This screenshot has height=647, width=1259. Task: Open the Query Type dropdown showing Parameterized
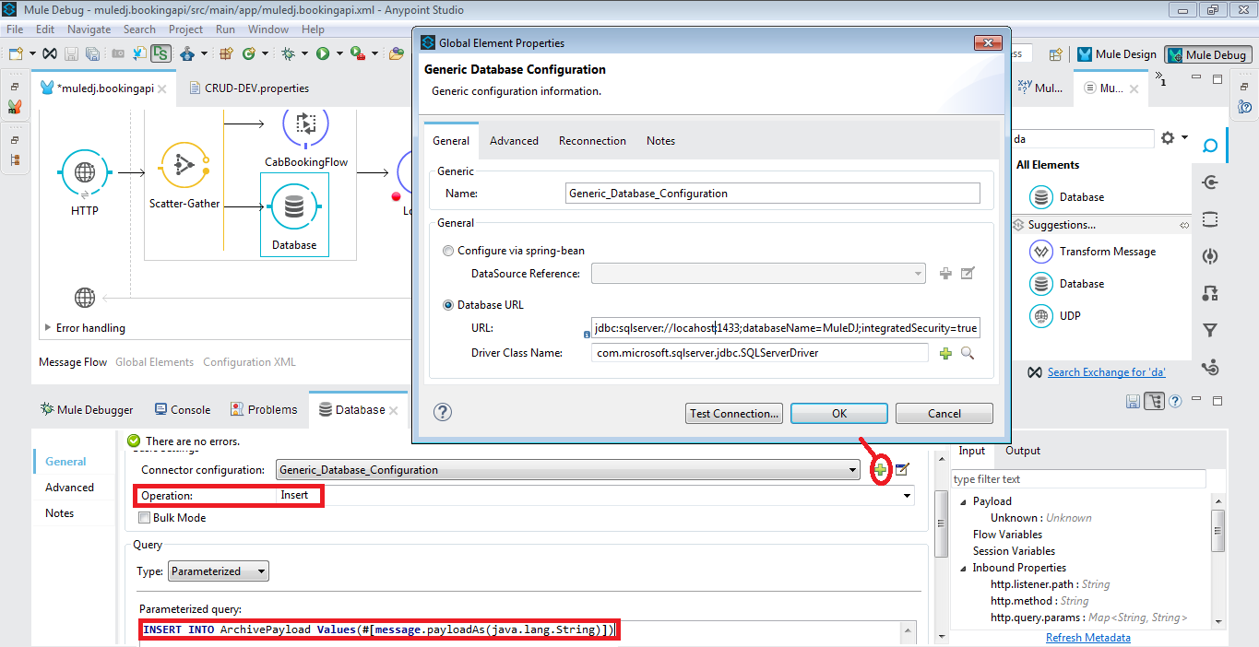coord(218,571)
